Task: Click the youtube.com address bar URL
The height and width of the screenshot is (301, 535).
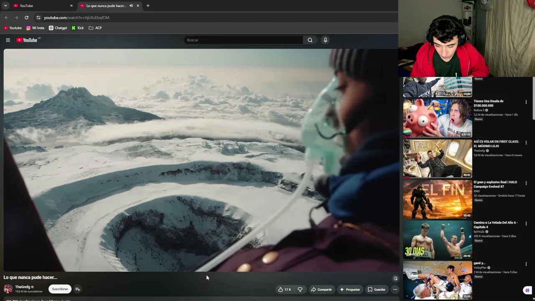Action: tap(76, 18)
